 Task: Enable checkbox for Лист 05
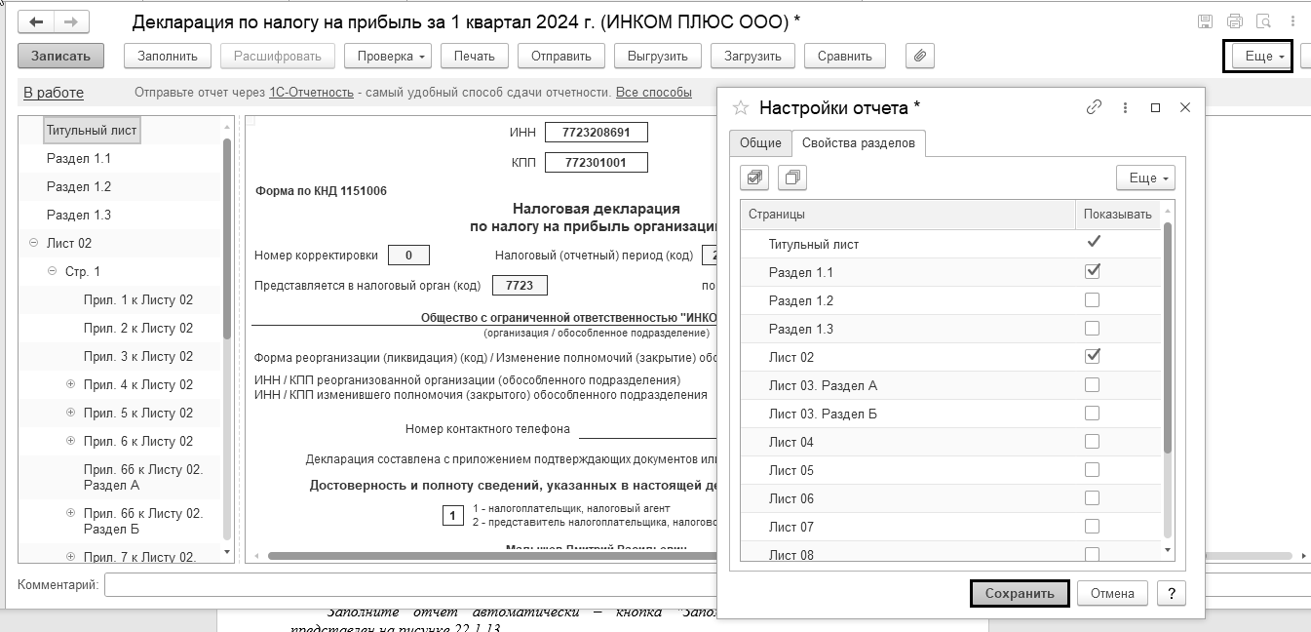tap(1092, 469)
